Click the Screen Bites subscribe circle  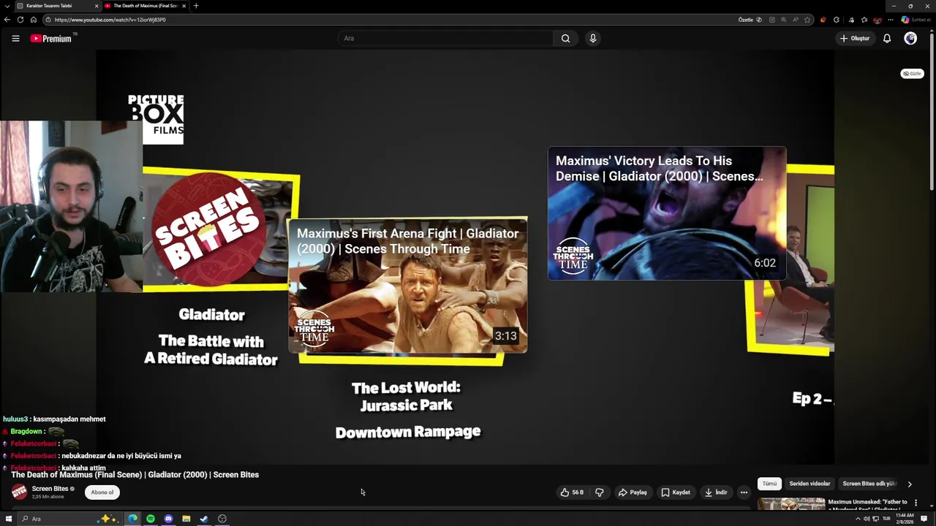(209, 229)
